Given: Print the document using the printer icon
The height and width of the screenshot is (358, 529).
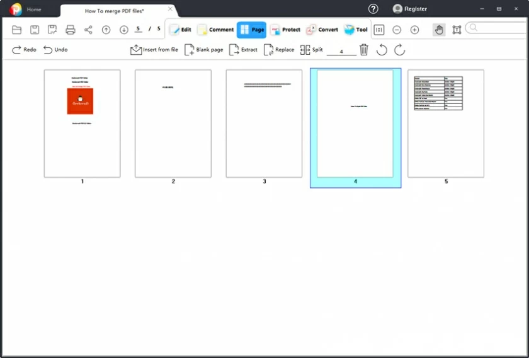Looking at the screenshot, I should coord(70,30).
